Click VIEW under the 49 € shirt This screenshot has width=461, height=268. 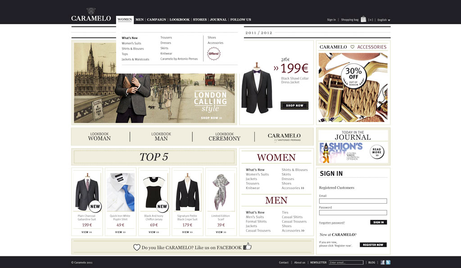(x=120, y=232)
